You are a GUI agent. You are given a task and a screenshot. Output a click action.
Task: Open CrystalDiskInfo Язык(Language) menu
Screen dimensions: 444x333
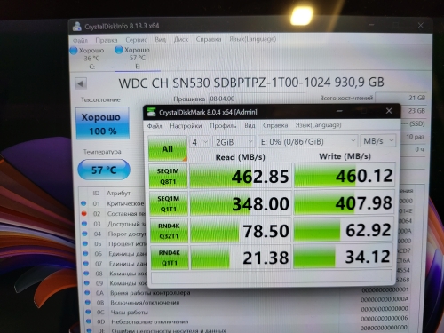(253, 39)
